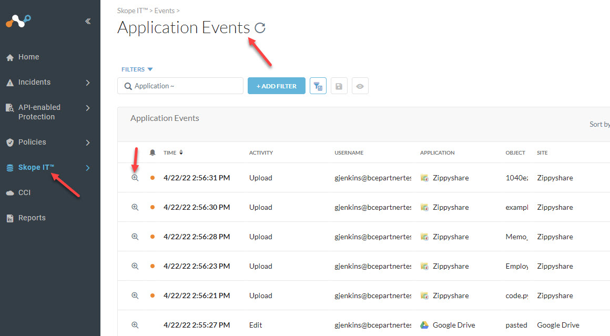
Task: Click Google Drive in the site column
Action: tap(558, 325)
